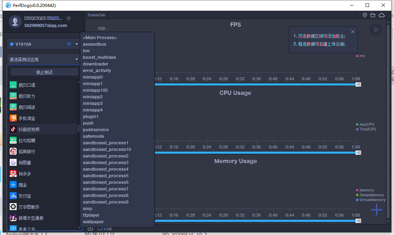Viewport: 394px width, 235px height.
Task: Click the 拼多多 app icon
Action: pyautogui.click(x=13, y=173)
